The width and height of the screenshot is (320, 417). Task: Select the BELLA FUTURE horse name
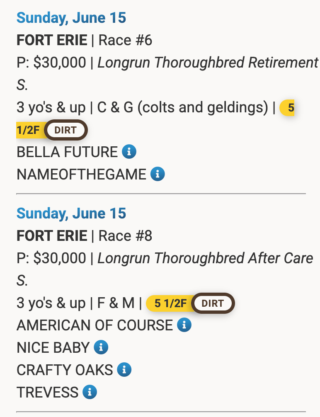[x=67, y=152]
